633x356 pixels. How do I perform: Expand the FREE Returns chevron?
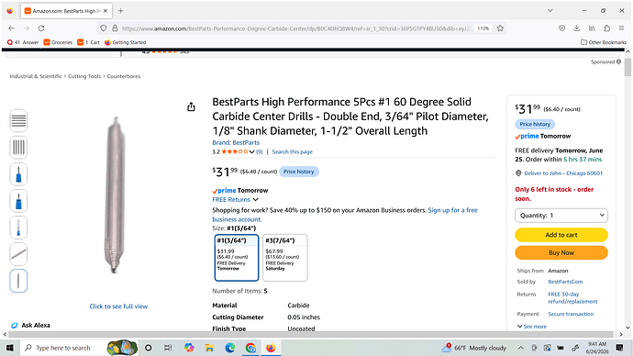pyautogui.click(x=256, y=200)
